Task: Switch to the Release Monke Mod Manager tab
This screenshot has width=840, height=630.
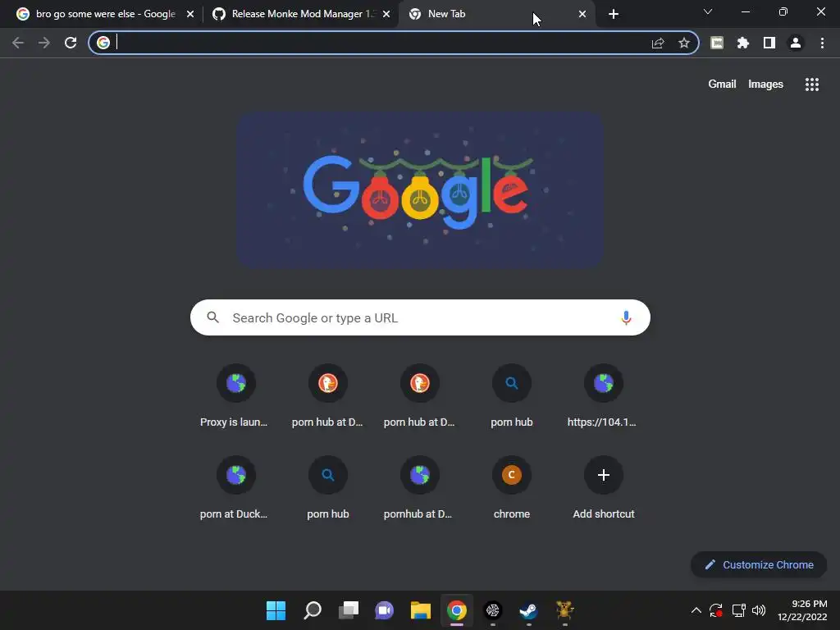Action: (x=300, y=14)
